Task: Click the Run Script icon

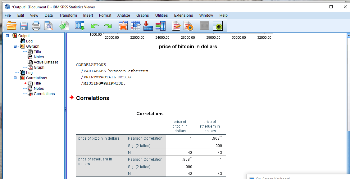Action: pyautogui.click(x=189, y=26)
